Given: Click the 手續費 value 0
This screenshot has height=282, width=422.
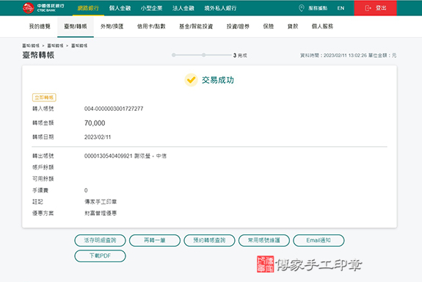Looking at the screenshot, I should [86, 190].
